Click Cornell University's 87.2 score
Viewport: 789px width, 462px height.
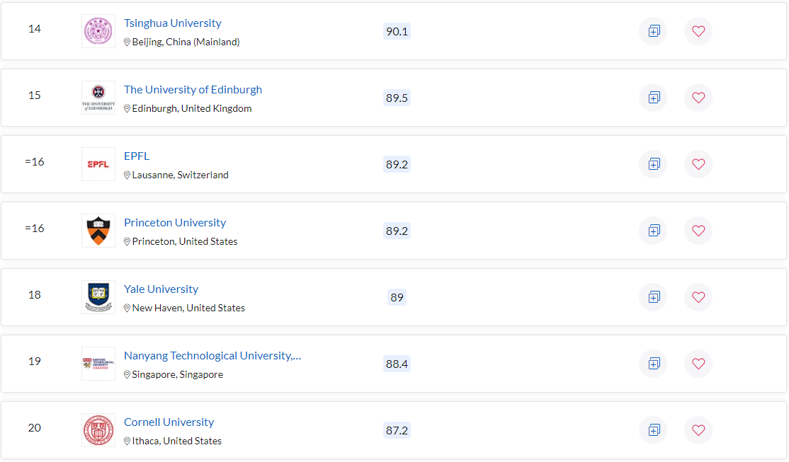click(397, 430)
